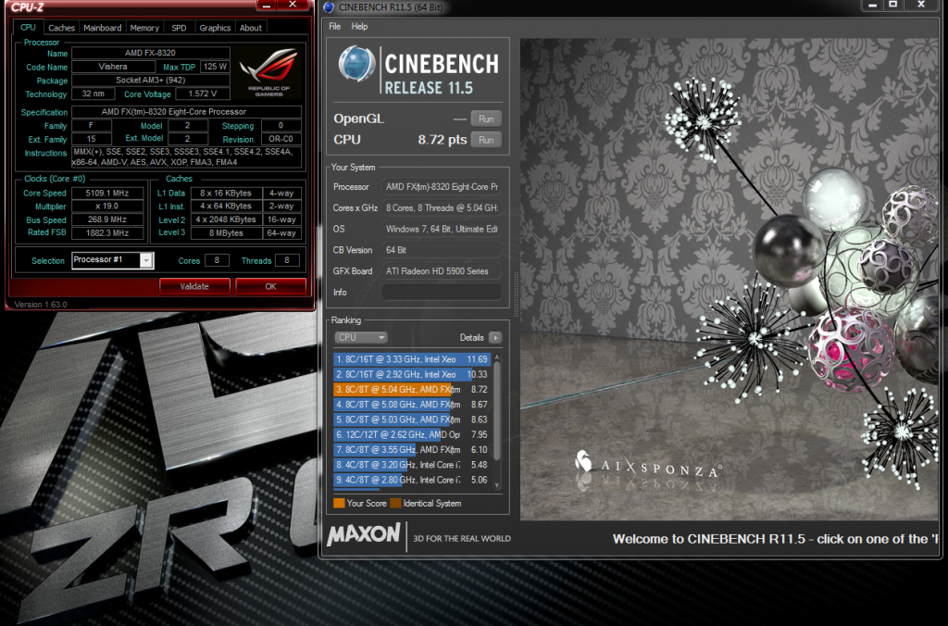This screenshot has height=626, width=948.
Task: Click the Info input field in Your System
Action: coord(442,292)
